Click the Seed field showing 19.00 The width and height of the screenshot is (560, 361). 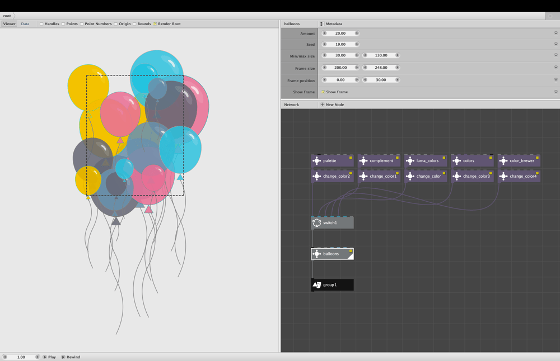tap(340, 44)
